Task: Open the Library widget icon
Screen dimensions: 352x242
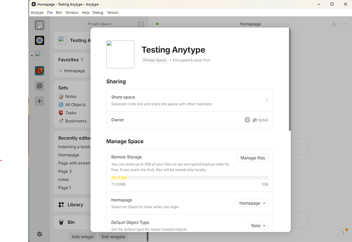Action: [x=61, y=204]
